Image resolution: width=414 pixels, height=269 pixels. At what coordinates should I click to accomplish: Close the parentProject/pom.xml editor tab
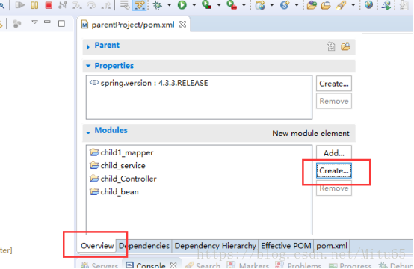pyautogui.click(x=182, y=25)
